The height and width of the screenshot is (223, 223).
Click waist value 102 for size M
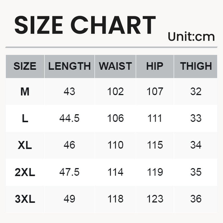click(x=115, y=91)
